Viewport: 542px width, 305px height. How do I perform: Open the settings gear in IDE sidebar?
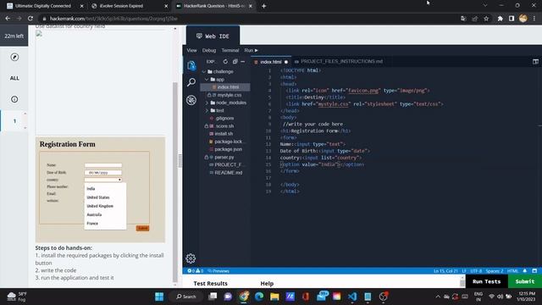click(x=191, y=258)
